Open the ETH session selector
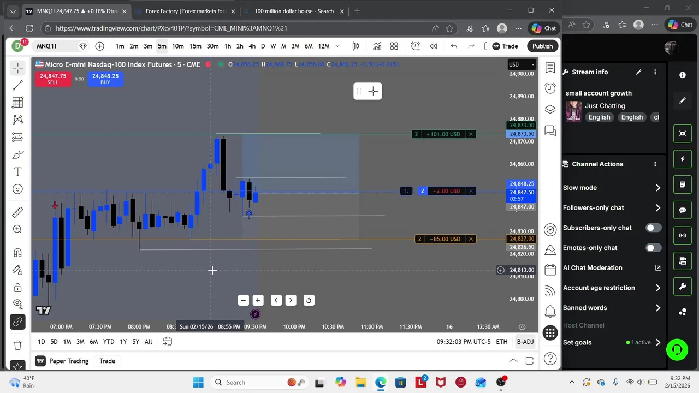Screen dimensions: 699x393 click(x=501, y=342)
